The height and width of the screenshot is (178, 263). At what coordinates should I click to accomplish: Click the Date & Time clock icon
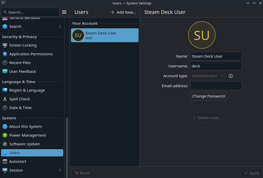tap(5, 108)
